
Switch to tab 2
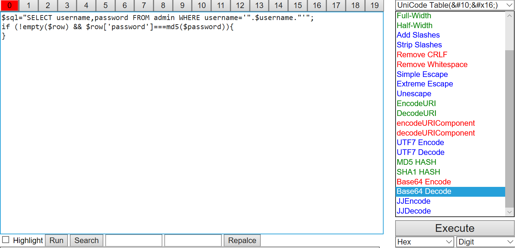click(x=48, y=5)
